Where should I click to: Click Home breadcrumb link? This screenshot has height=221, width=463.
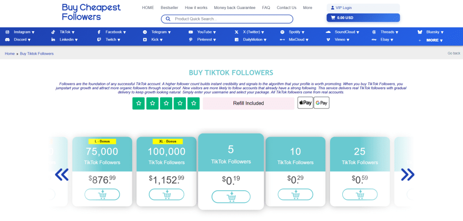[x=10, y=54]
